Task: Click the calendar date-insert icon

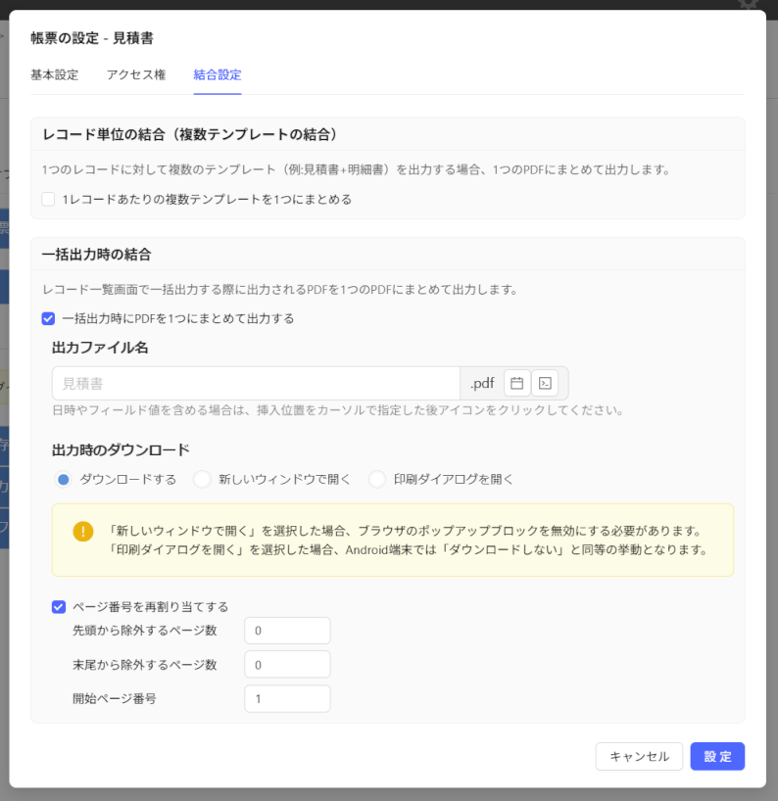Action: 516,383
